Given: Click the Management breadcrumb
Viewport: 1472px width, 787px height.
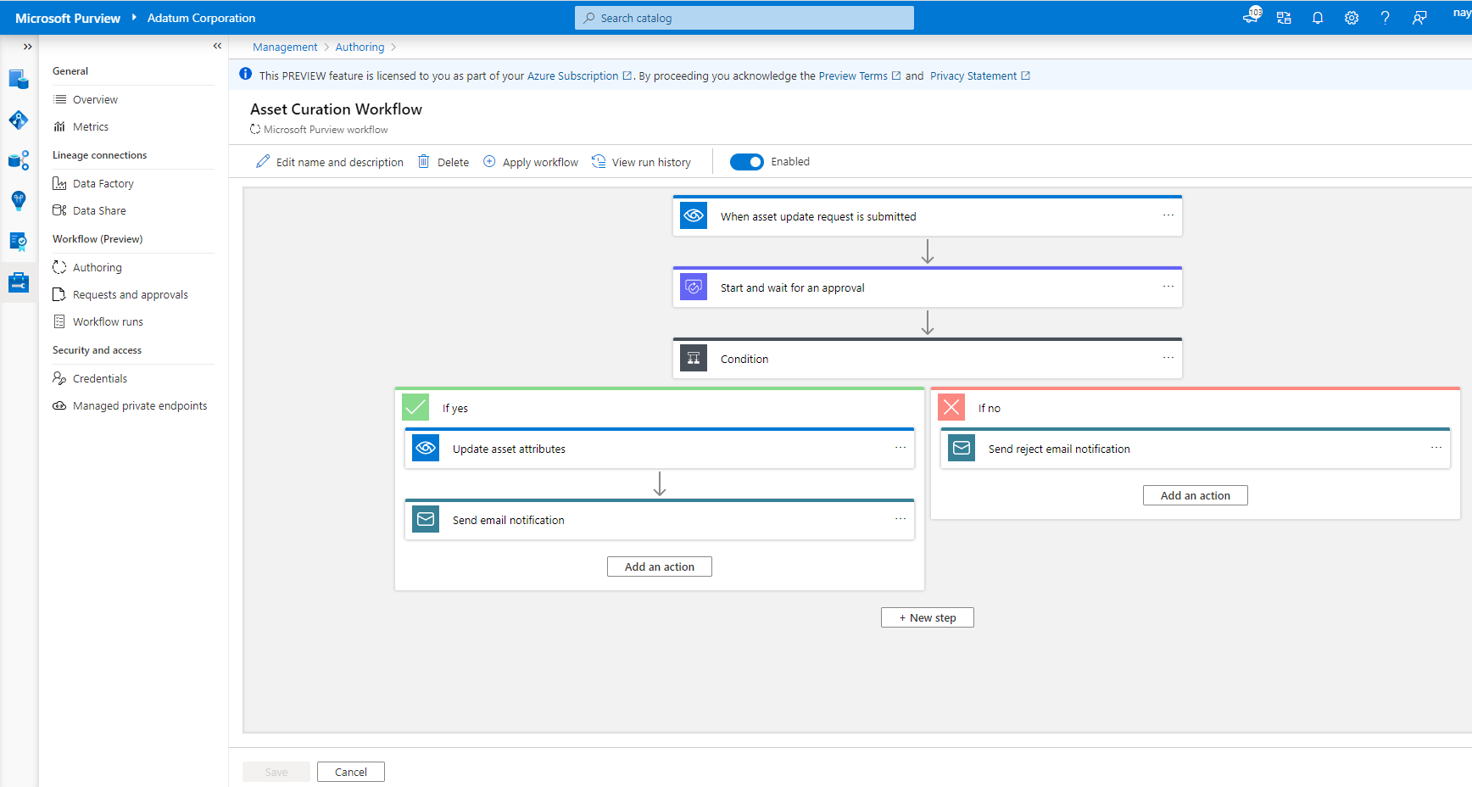Looking at the screenshot, I should point(285,47).
